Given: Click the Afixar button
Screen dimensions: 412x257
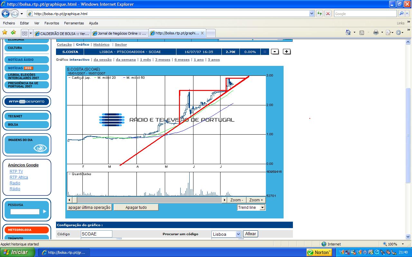Looking at the screenshot, I should point(250,234).
